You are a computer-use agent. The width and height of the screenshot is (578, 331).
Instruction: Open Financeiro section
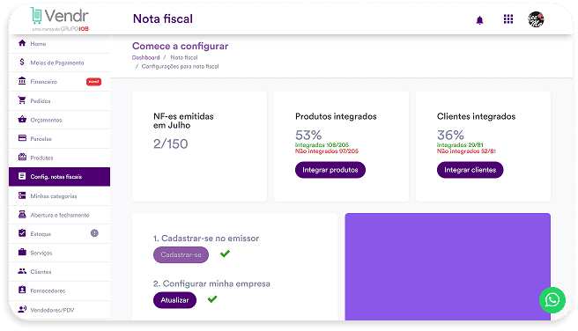pyautogui.click(x=59, y=82)
